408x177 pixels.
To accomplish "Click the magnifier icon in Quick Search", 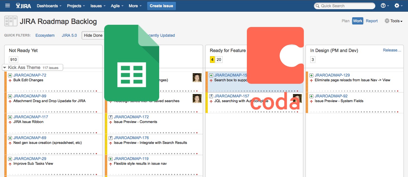I will point(317,6).
